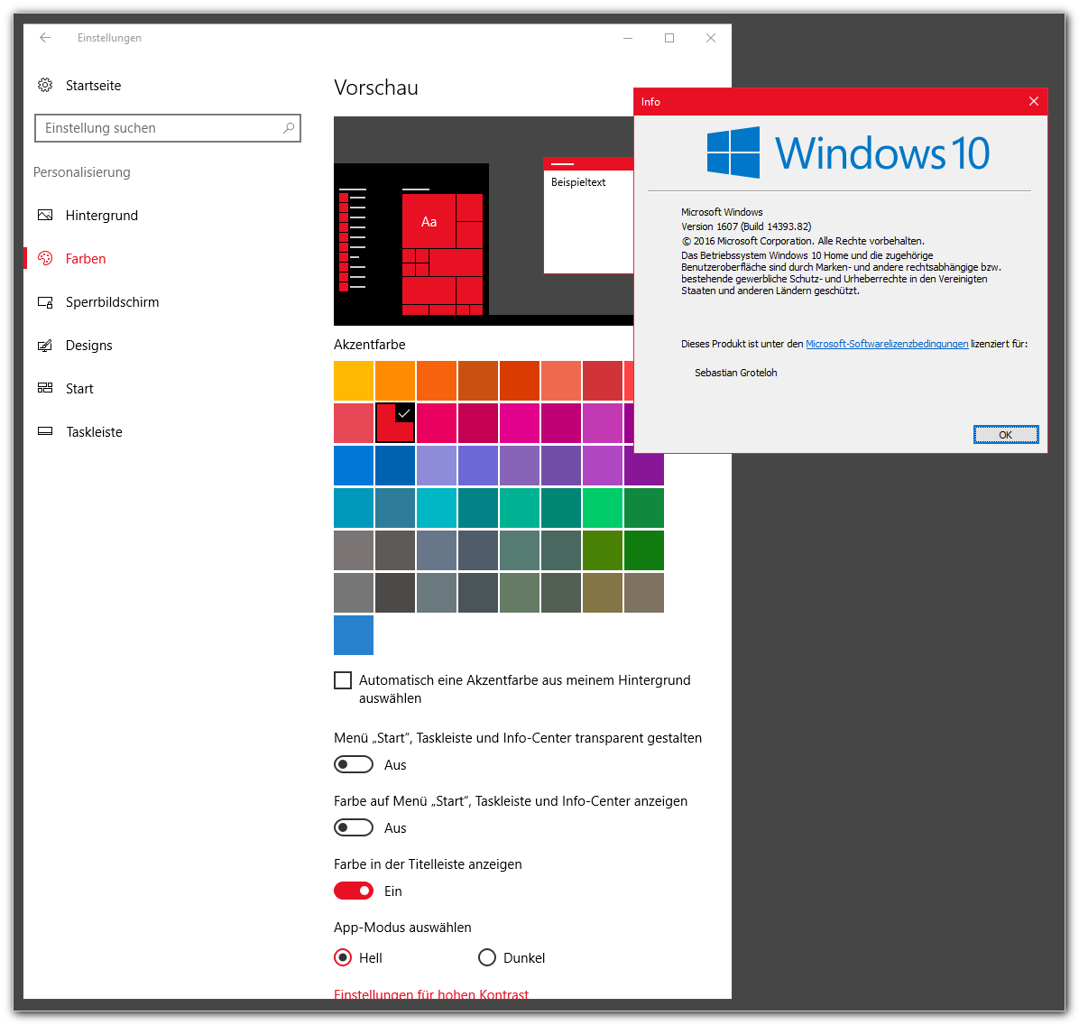Open the Taskleiste settings page

94,432
